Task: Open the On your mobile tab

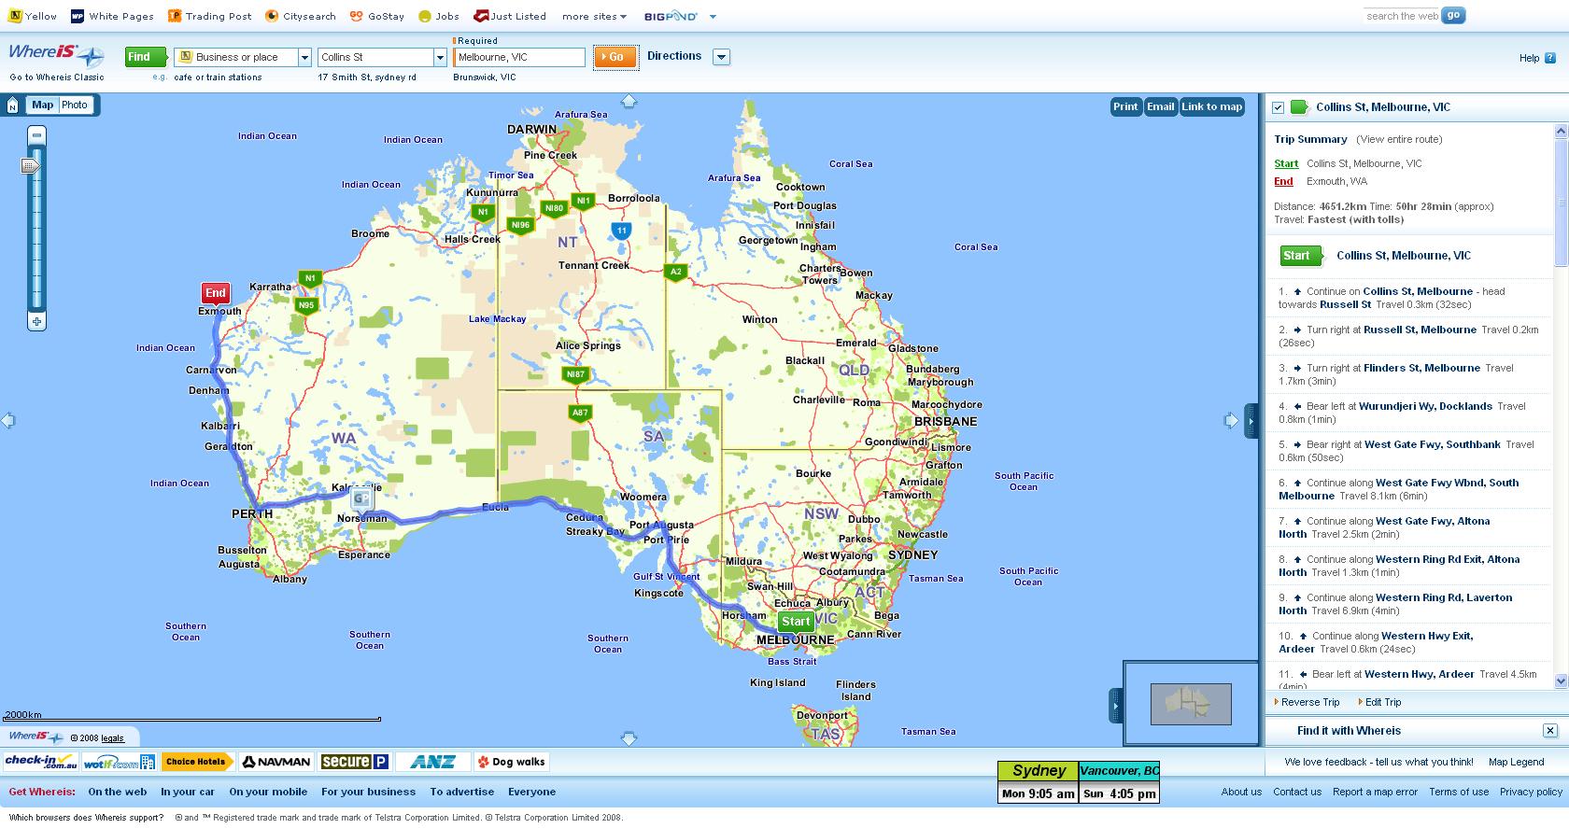Action: (x=269, y=793)
